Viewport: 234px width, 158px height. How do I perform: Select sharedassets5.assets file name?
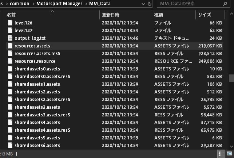pyautogui.click(x=37, y=138)
